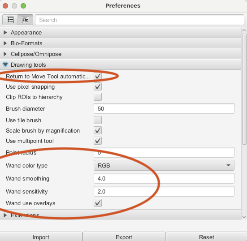Viewport: 247px width, 241px height.
Task: Click the scrollbar down arrow
Action: pos(244,217)
